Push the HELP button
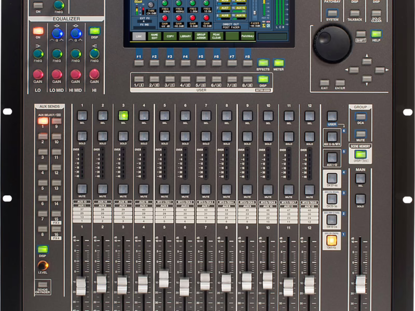Screen dimensions: 415x311 (x=376, y=34)
